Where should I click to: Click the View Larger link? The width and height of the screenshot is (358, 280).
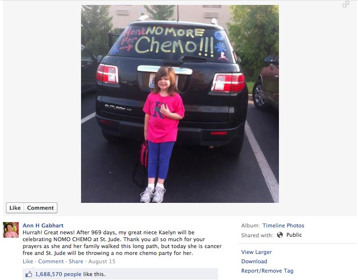[x=256, y=252]
